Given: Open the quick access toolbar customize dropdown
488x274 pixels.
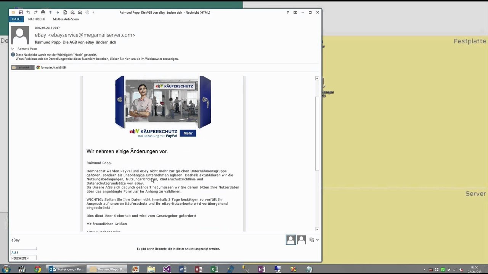Looking at the screenshot, I should [x=93, y=12].
